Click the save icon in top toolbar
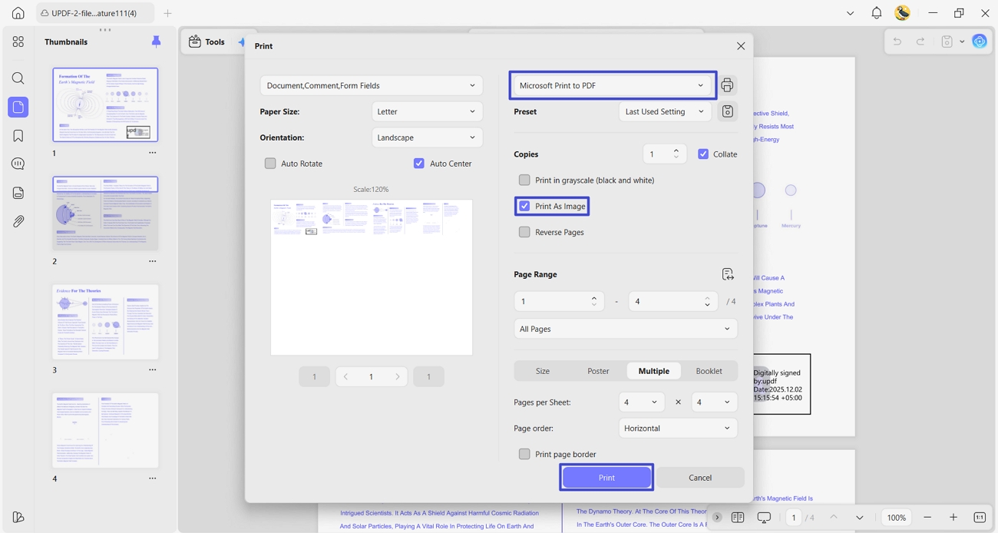Image resolution: width=998 pixels, height=533 pixels. 947,41
